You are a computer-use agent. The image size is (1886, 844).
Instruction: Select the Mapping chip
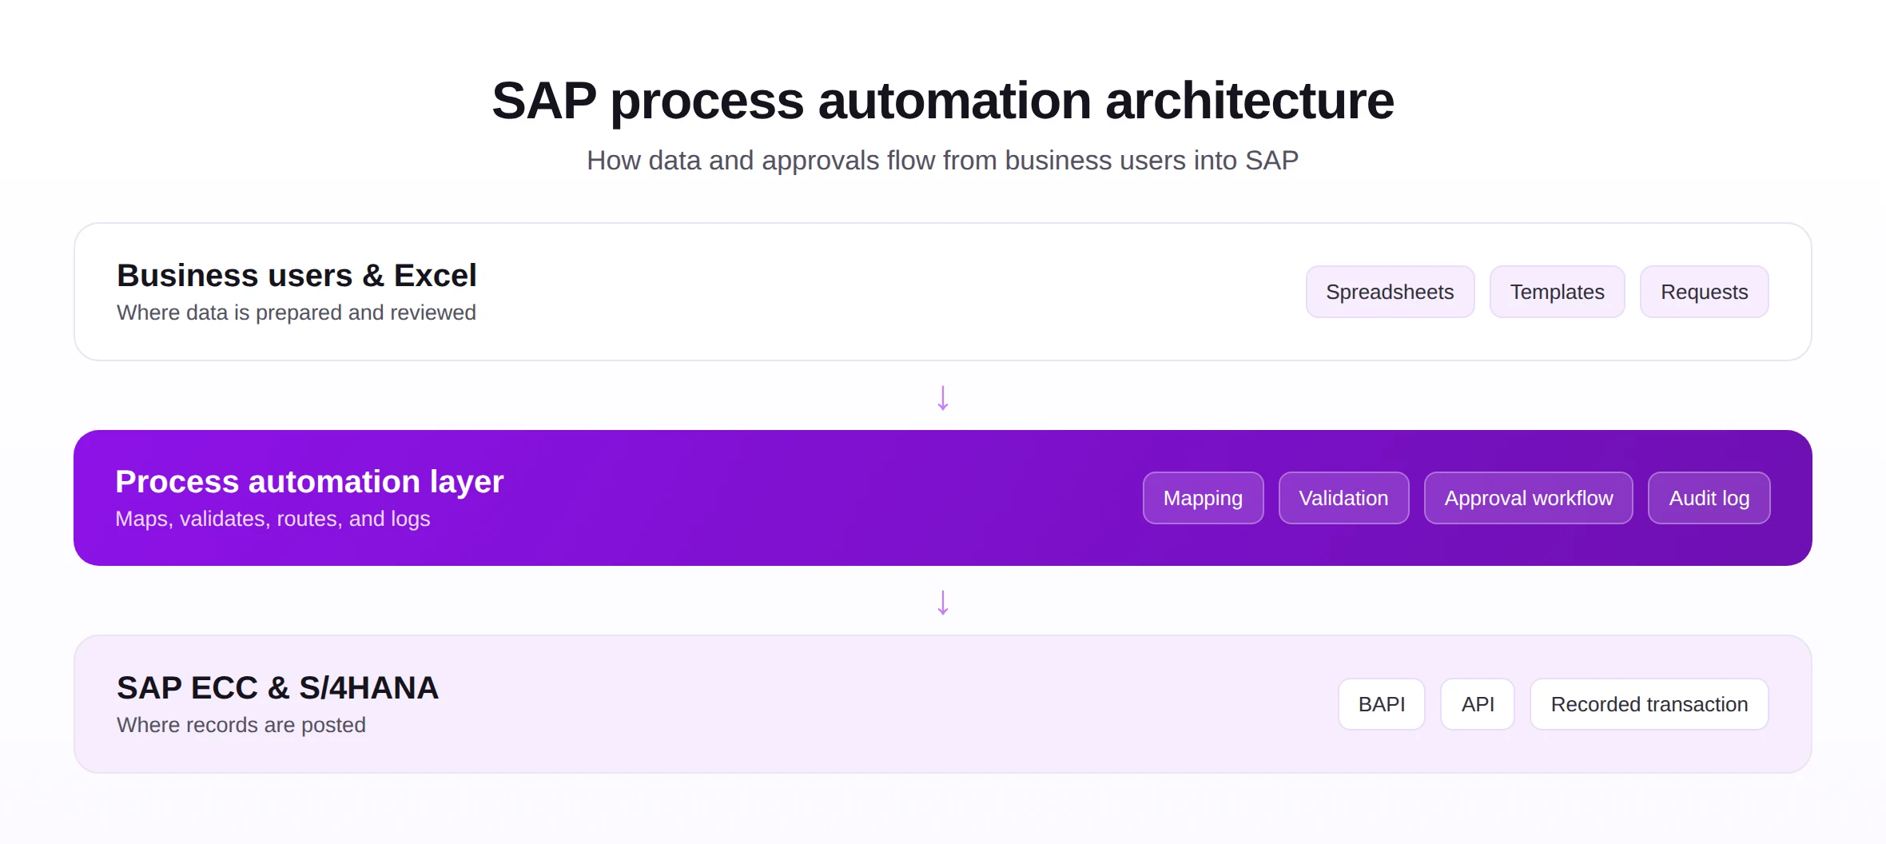[x=1203, y=498]
